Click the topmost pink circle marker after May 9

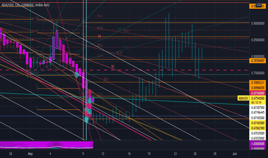90,93
